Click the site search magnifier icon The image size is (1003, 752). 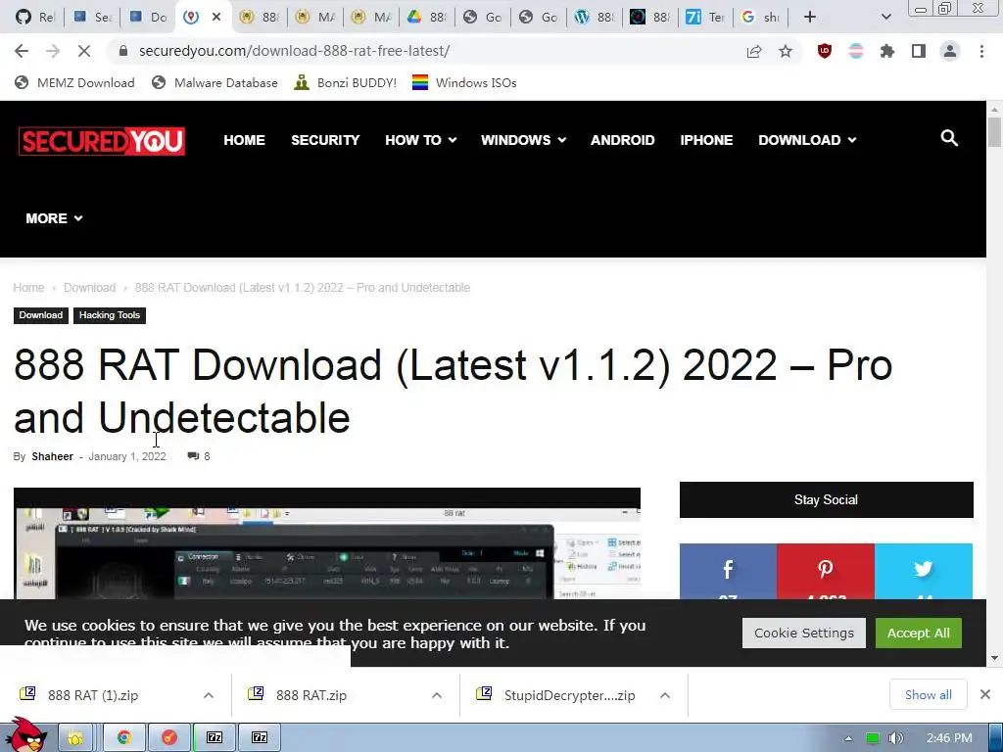[949, 138]
